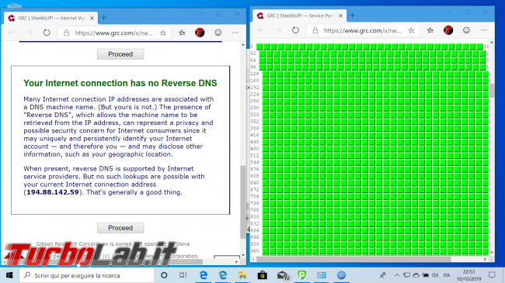Screen dimensions: 505x283
Task: Open red profile avatar in right browser
Action: click(x=448, y=30)
